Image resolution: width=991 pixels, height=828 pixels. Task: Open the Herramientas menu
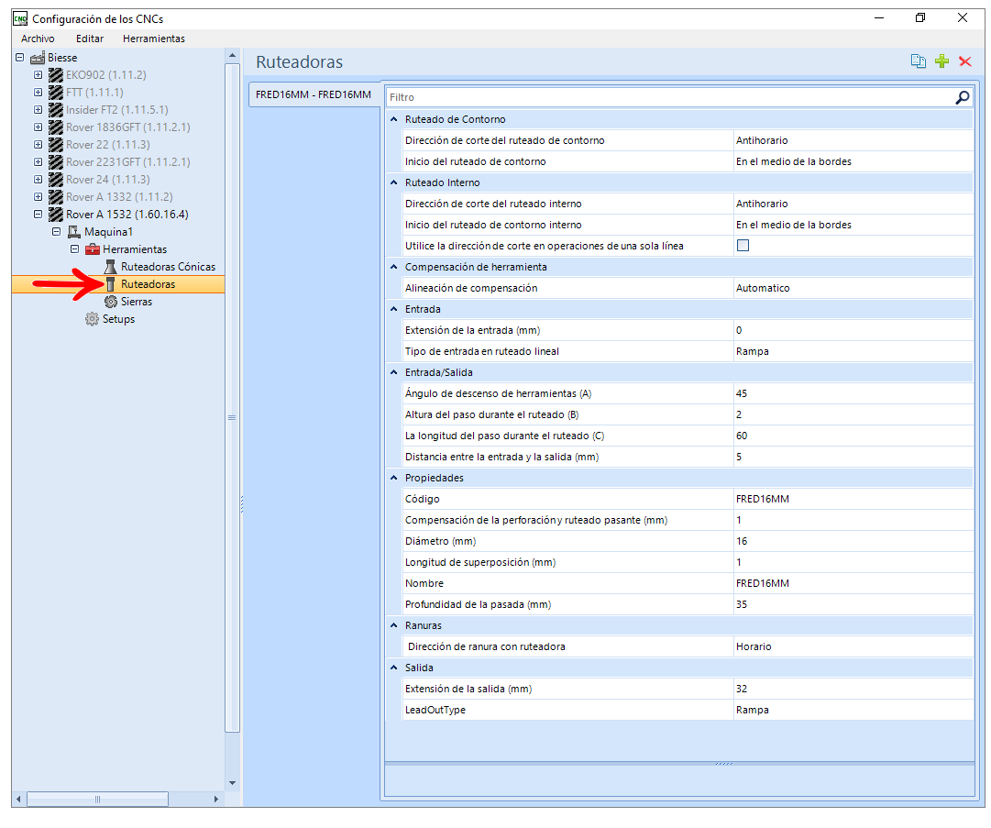(x=154, y=39)
